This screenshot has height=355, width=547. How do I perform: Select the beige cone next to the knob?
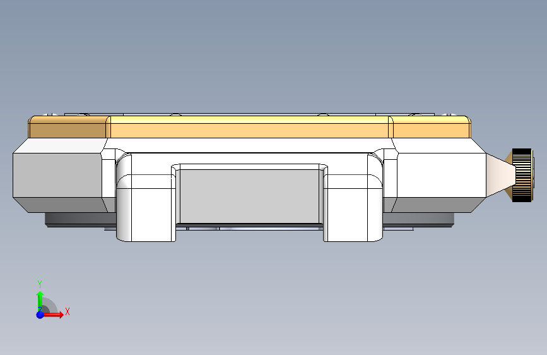point(500,175)
